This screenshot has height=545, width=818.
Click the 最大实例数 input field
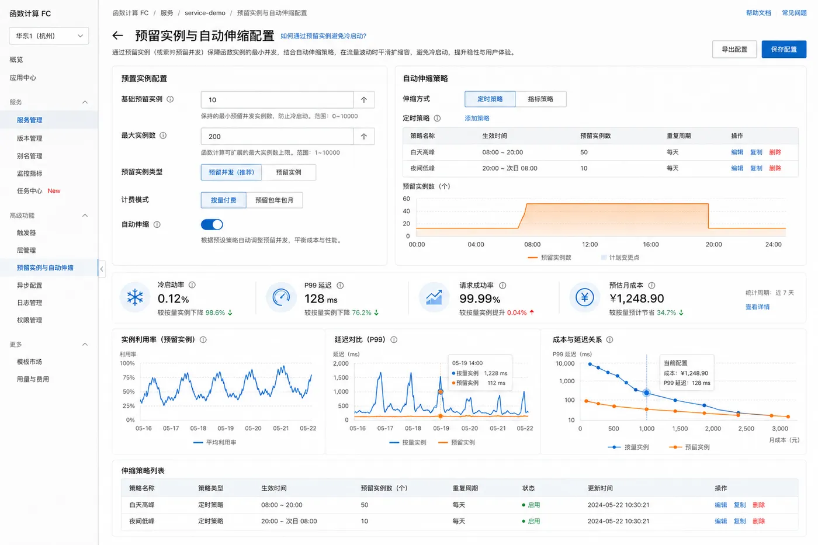point(277,136)
